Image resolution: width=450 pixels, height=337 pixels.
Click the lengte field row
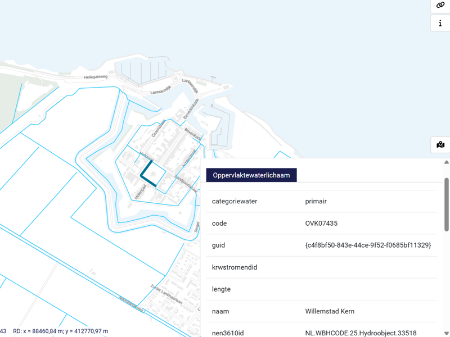[321, 289]
